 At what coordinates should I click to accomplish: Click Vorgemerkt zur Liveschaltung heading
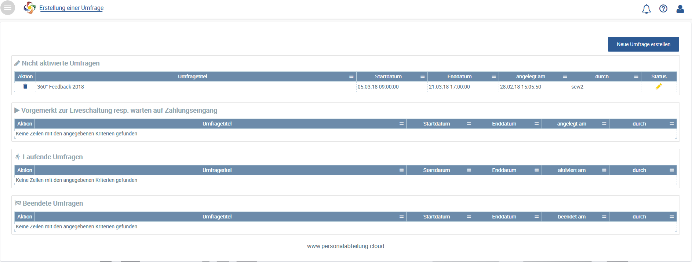click(x=119, y=111)
